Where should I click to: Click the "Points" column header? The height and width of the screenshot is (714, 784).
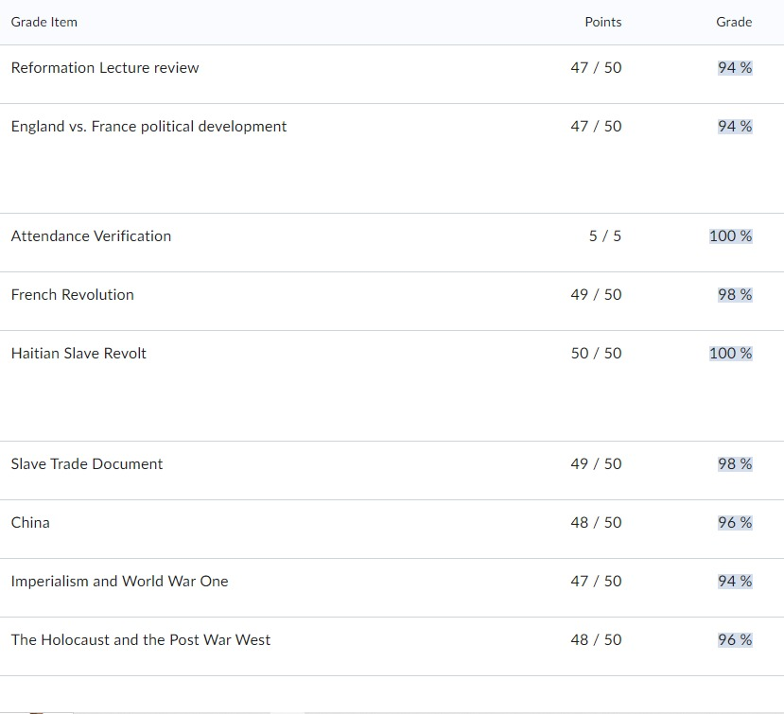(603, 22)
